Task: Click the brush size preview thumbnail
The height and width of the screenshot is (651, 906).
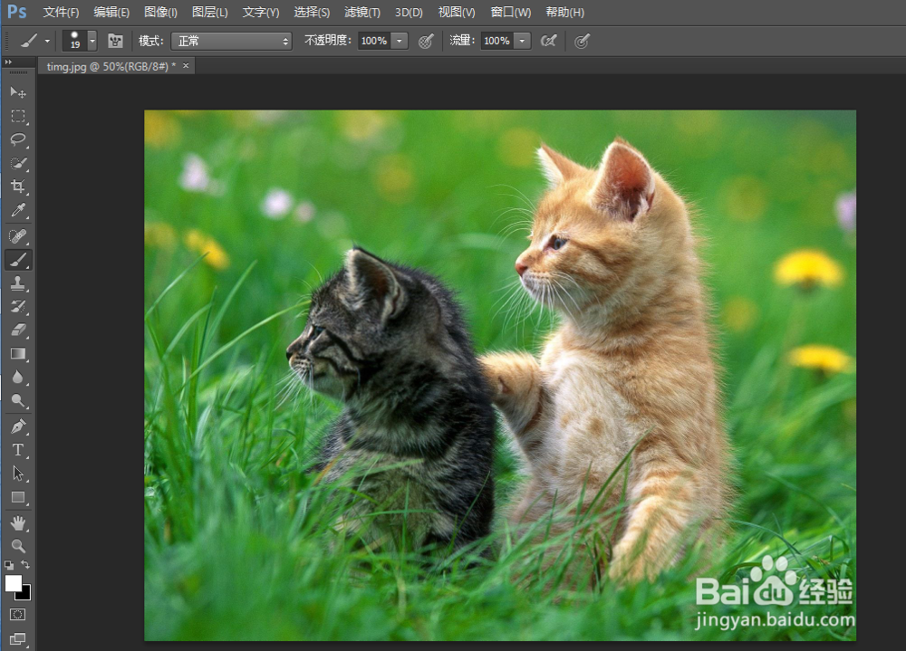Action: coord(74,41)
